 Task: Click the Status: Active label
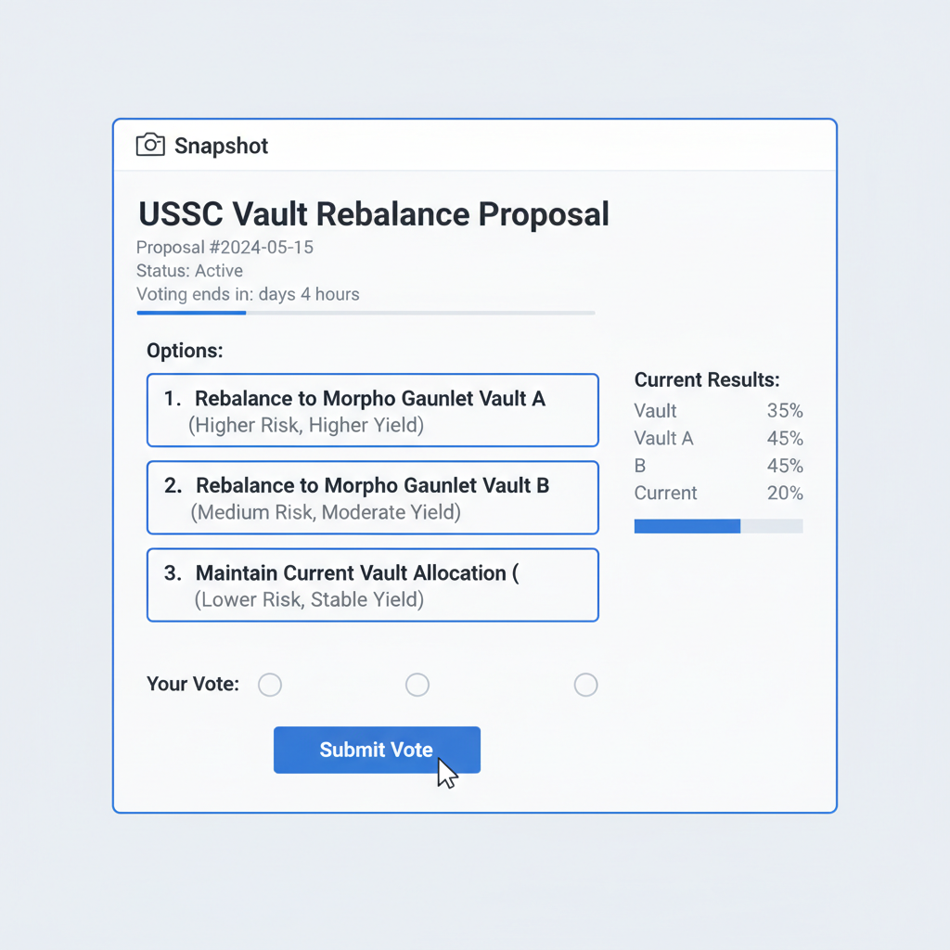tap(190, 271)
